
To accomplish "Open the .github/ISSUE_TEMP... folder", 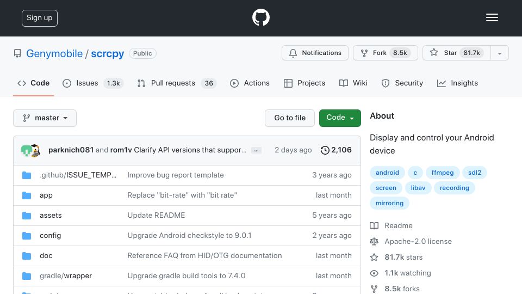I will tap(78, 175).
